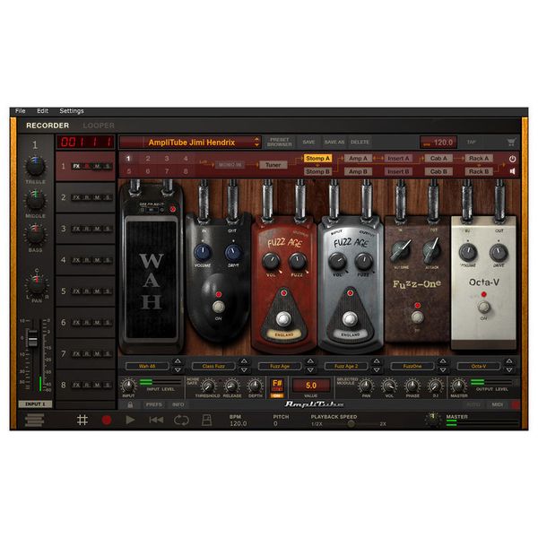Open the custom shop cart icon
Screen dimensions: 538x538
[x=511, y=142]
